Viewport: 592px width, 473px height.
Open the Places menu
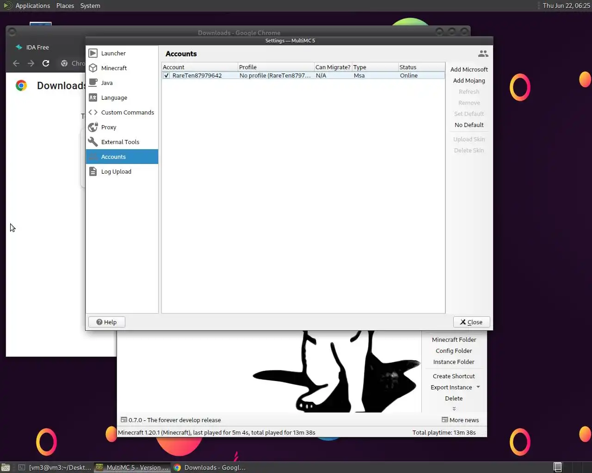coord(65,6)
